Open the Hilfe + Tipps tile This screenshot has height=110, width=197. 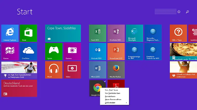[179, 33]
